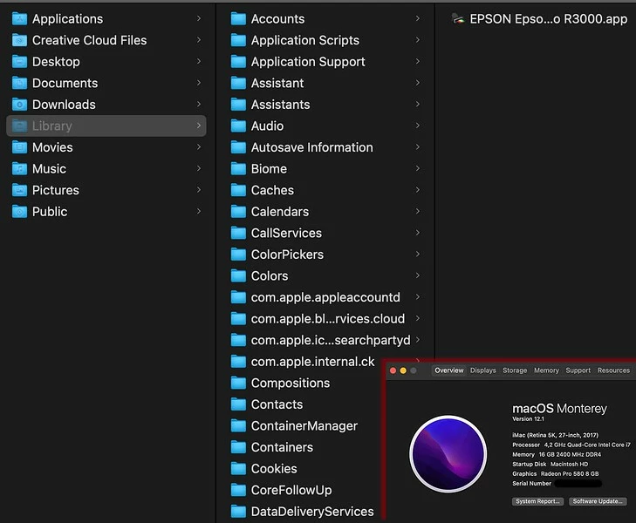Click the Downloads folder icon
This screenshot has width=636, height=523.
click(x=19, y=105)
